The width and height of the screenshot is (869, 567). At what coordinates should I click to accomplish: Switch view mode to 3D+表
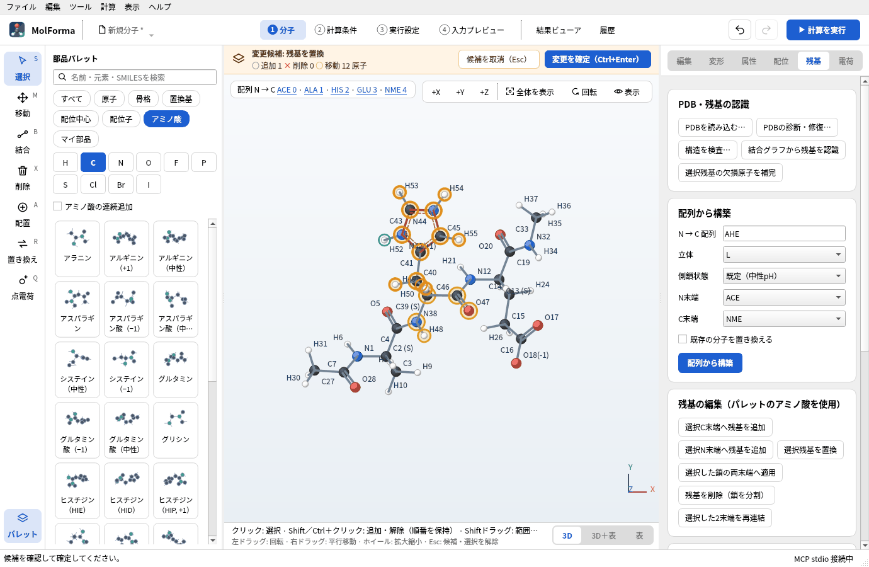click(604, 535)
